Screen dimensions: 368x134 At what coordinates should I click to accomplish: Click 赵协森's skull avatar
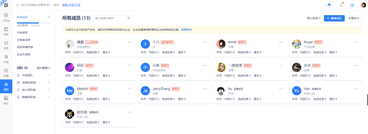click(70, 114)
